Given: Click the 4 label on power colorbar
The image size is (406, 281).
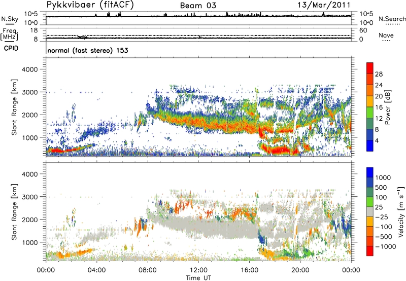Looking at the screenshot, I should tap(377, 141).
